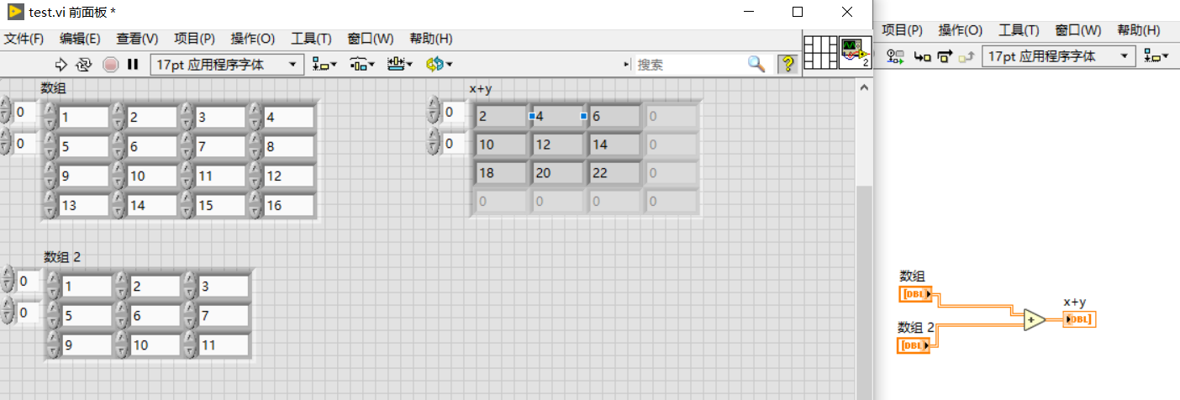Open 工具(T) menu in the front panel window
The image size is (1180, 400).
(311, 39)
